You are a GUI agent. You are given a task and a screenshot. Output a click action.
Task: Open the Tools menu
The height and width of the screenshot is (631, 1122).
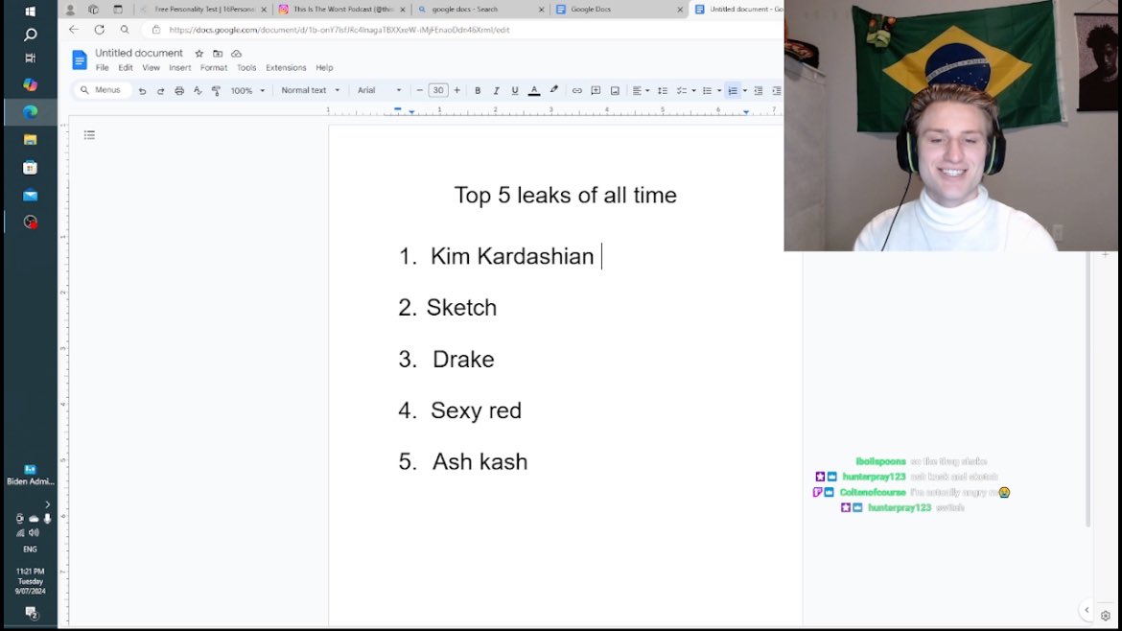pos(246,68)
